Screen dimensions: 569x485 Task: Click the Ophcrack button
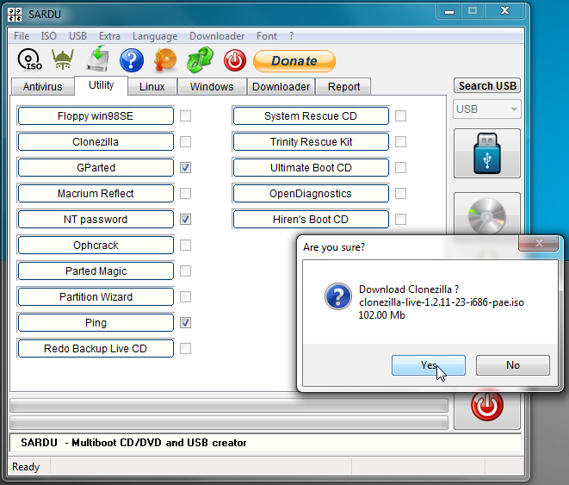click(96, 245)
